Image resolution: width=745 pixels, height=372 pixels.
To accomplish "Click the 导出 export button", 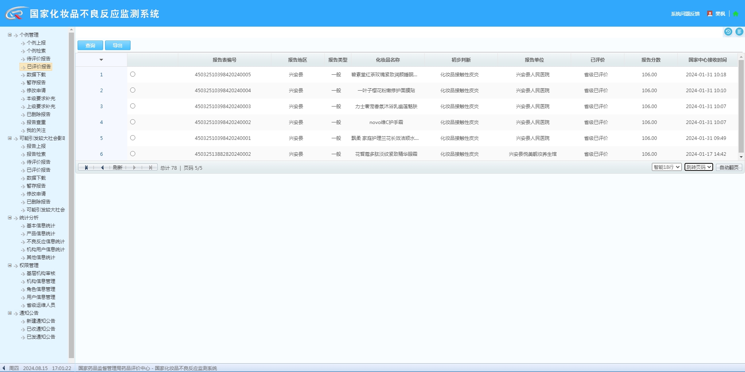I will (117, 46).
